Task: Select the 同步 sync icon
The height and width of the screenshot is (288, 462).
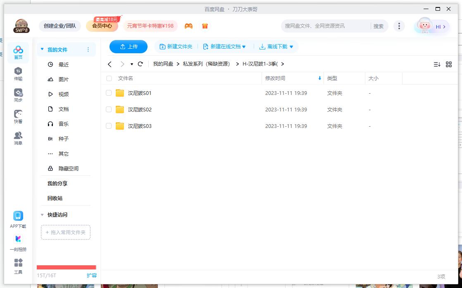Action: click(18, 94)
